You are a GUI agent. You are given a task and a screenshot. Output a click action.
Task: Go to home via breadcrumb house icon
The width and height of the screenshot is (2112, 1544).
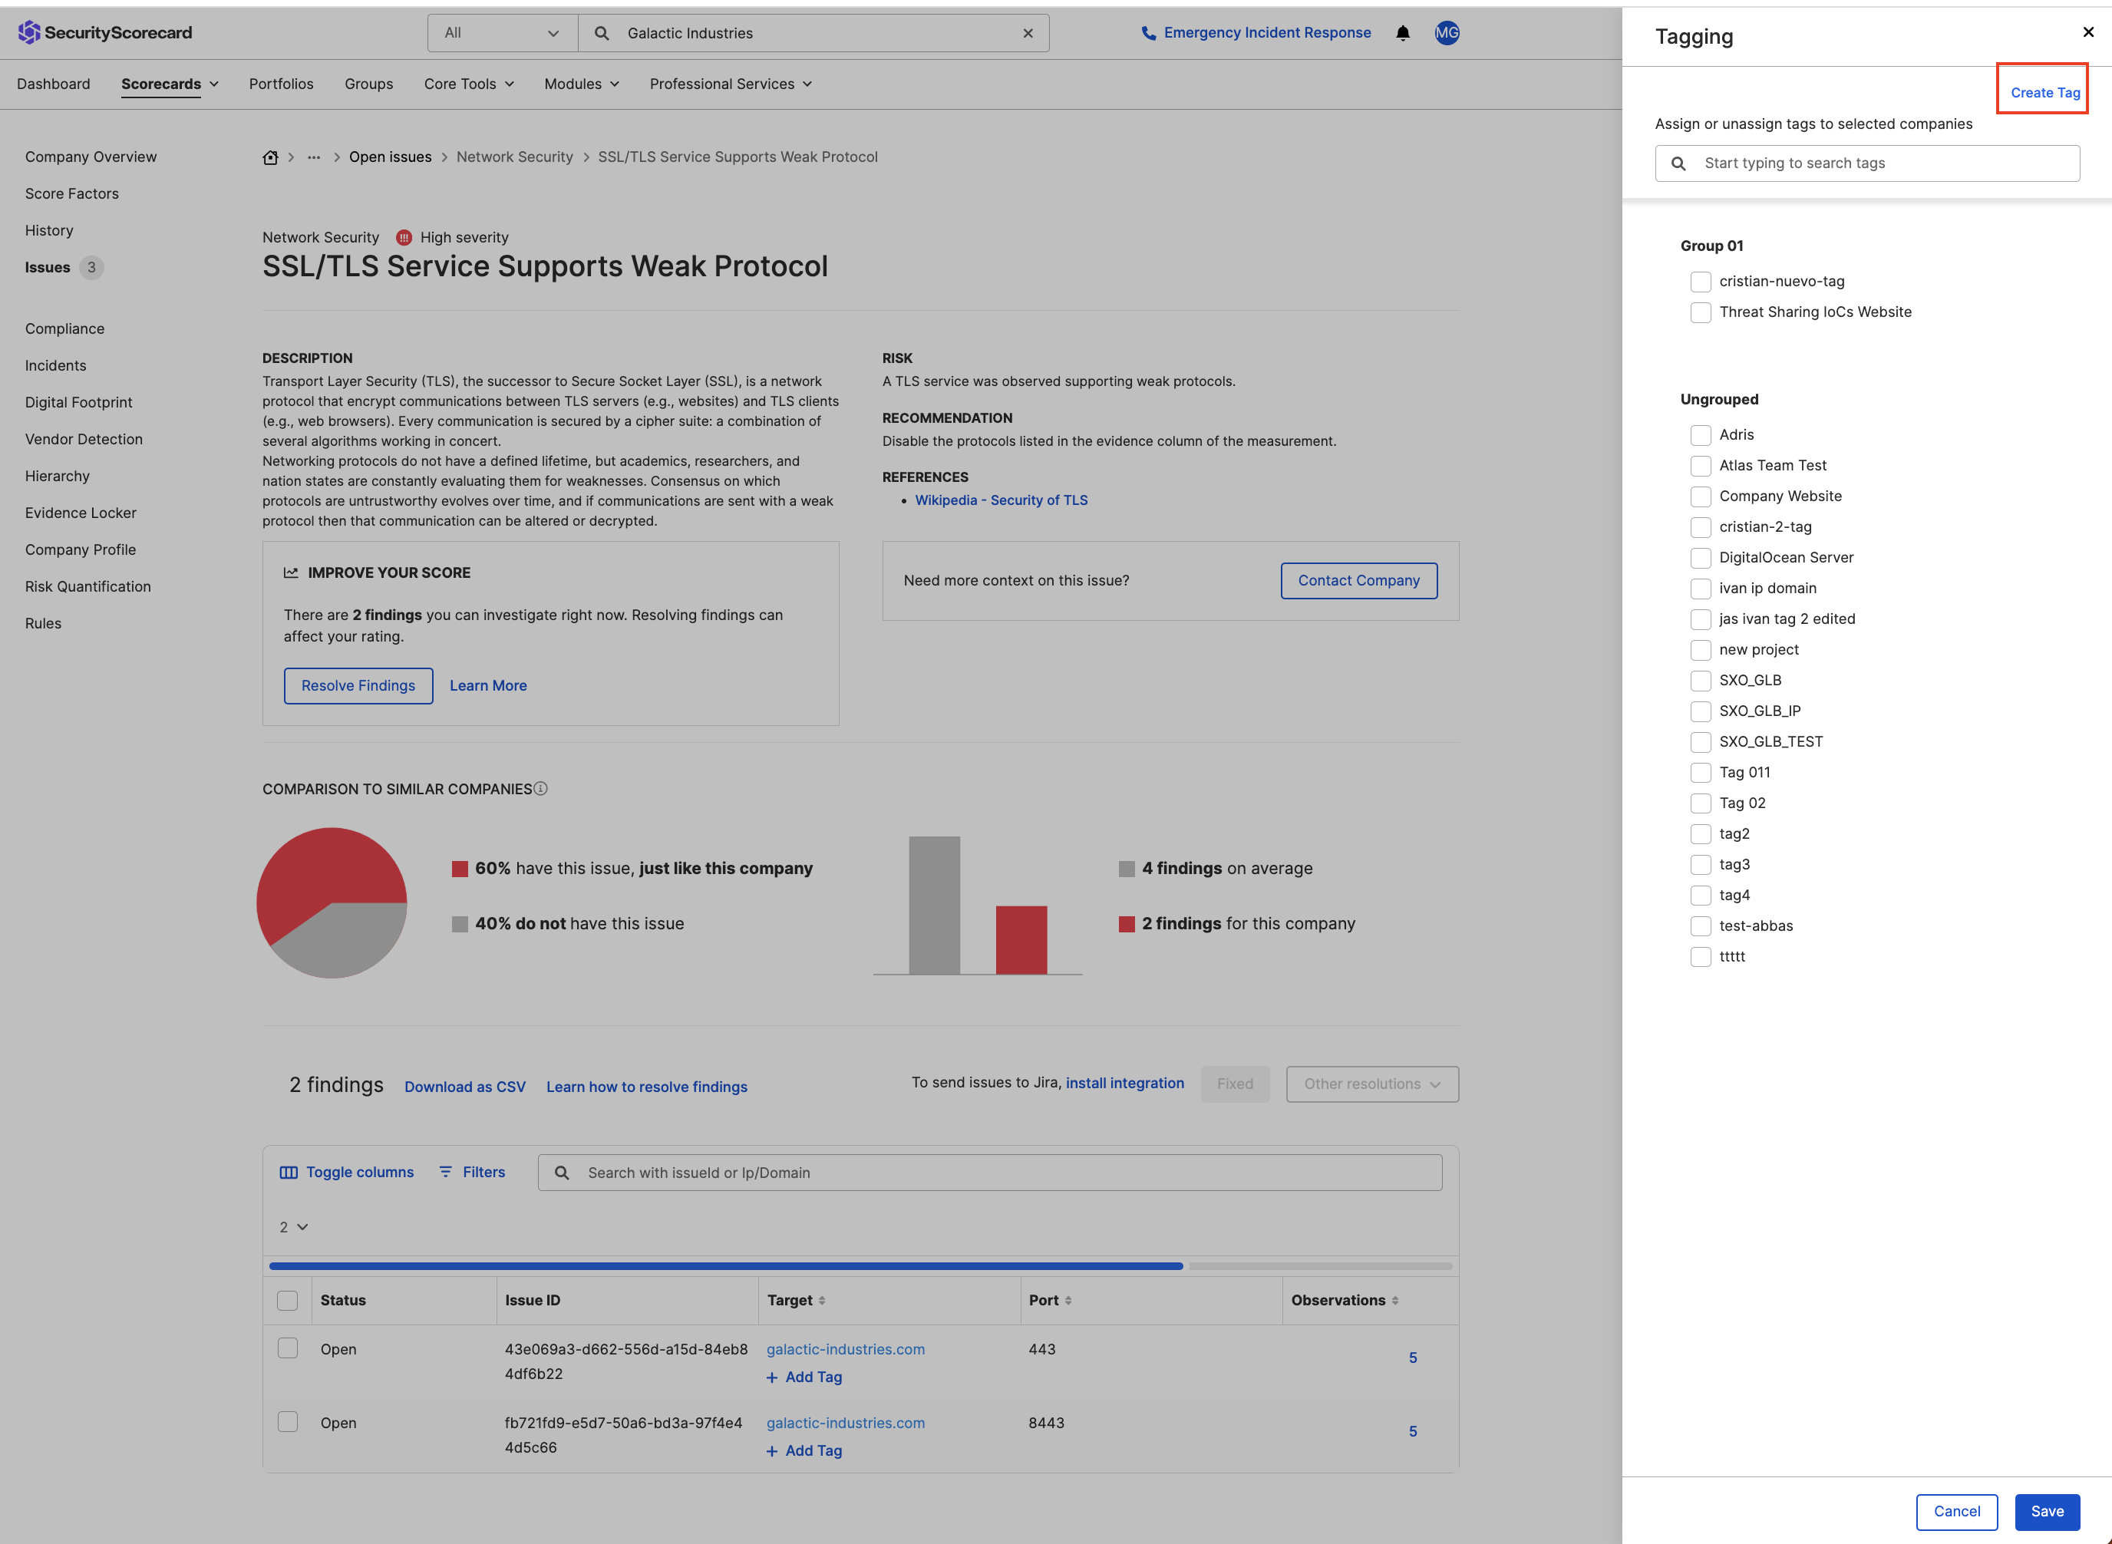coord(270,157)
